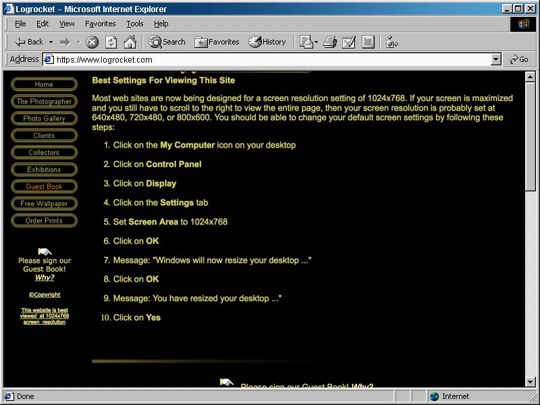Open the Help menu
This screenshot has width=540, height=405.
click(161, 24)
